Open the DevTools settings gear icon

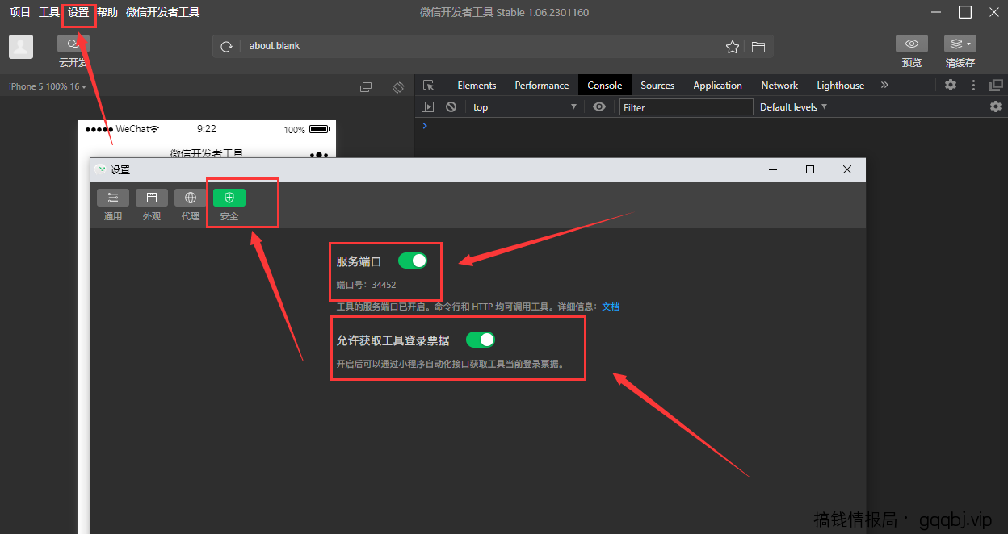(x=950, y=85)
